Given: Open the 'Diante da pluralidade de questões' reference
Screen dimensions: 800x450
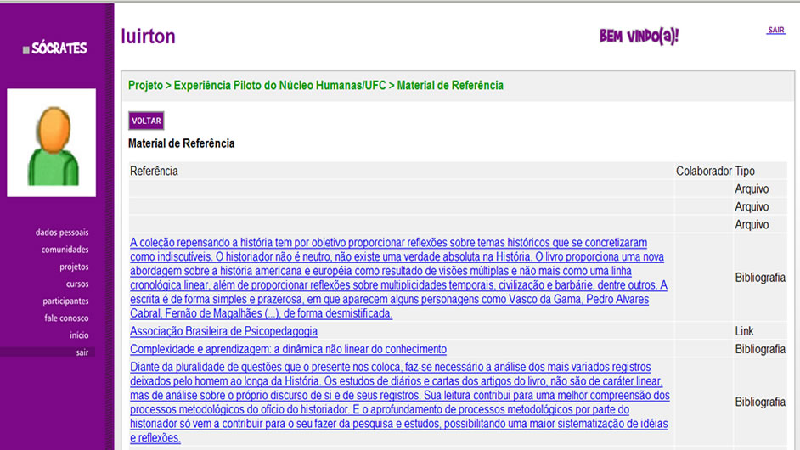Looking at the screenshot, I should click(399, 402).
